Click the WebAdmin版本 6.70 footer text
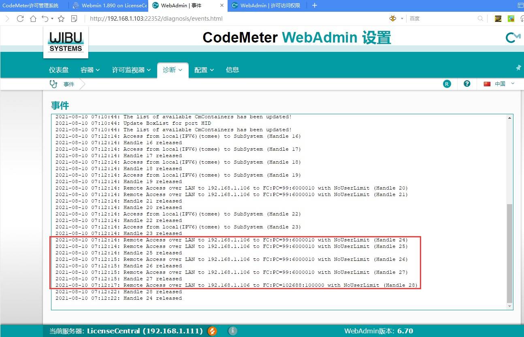The image size is (524, 337). [379, 331]
